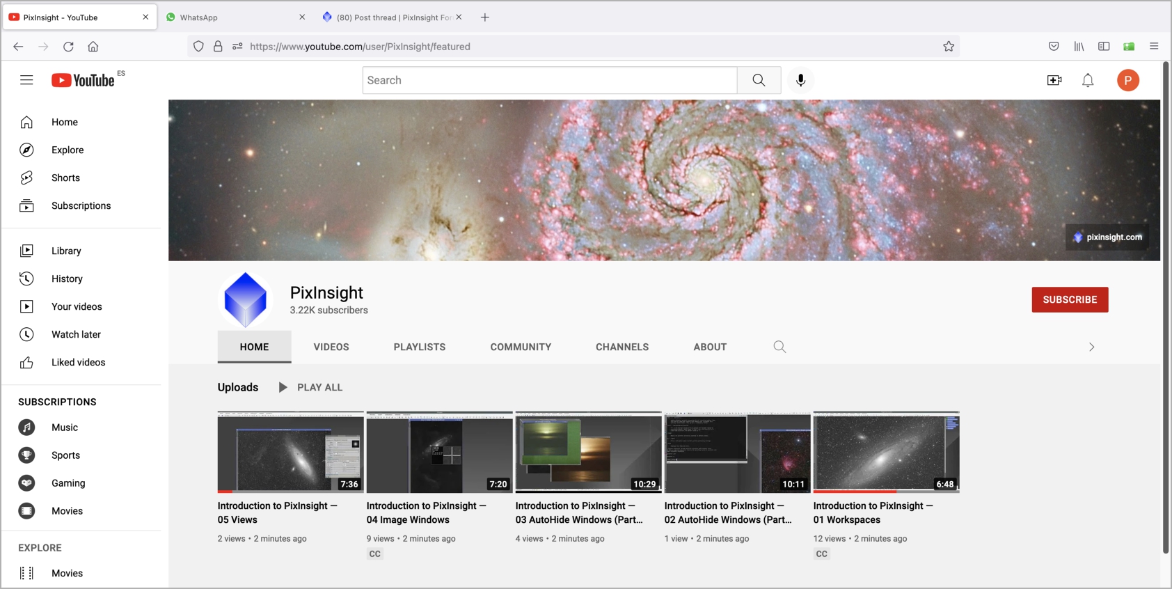Go to the browser home page
This screenshot has height=589, width=1172.
coord(93,47)
